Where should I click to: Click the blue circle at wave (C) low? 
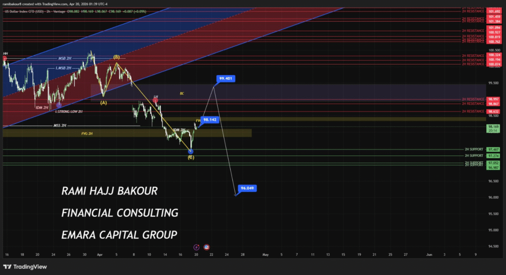[x=191, y=152]
